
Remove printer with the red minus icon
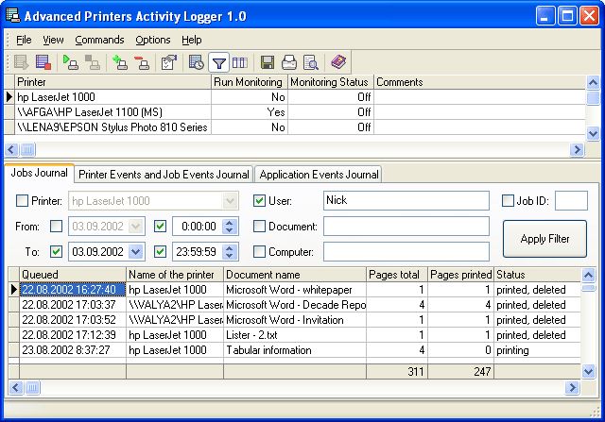(x=143, y=62)
